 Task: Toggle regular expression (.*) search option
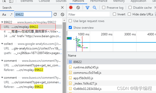(11, 15)
